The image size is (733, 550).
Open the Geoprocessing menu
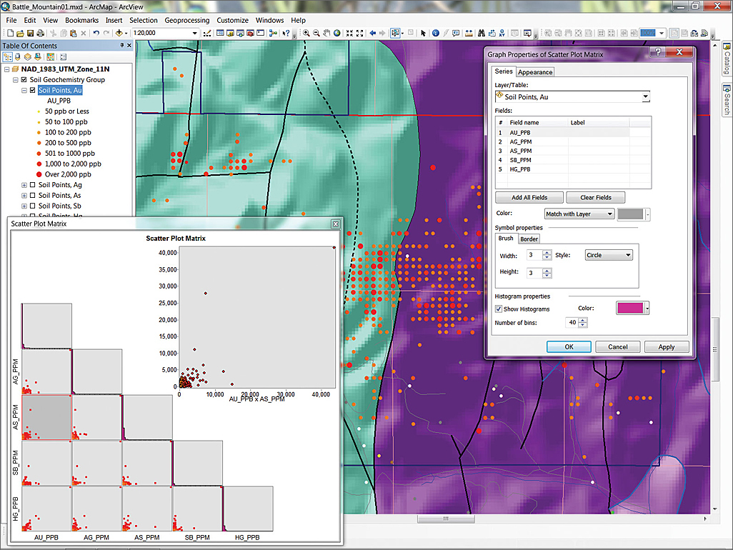pyautogui.click(x=187, y=21)
